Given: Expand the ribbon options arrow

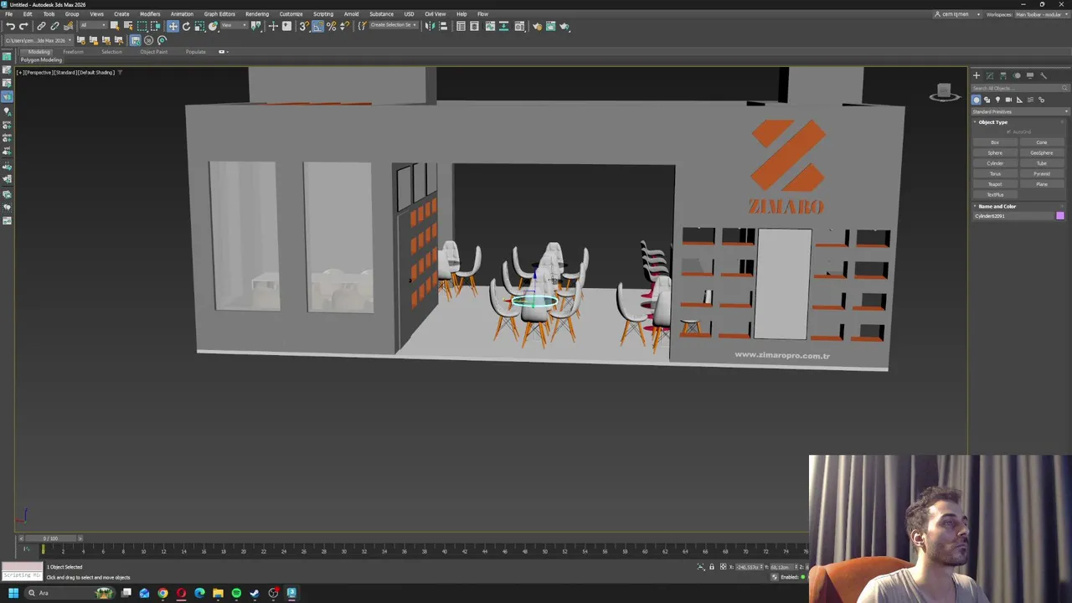Looking at the screenshot, I should tap(222, 52).
